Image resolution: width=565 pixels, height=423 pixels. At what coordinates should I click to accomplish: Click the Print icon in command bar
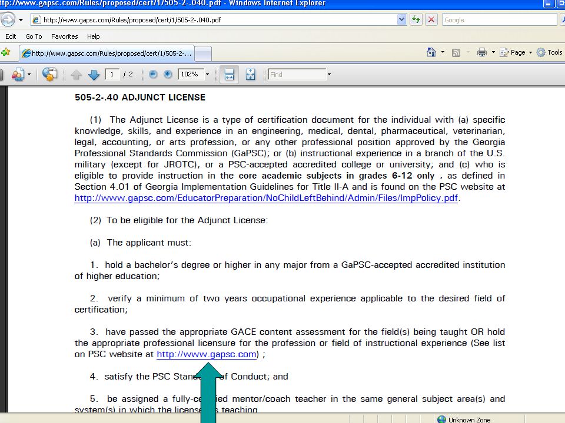482,52
